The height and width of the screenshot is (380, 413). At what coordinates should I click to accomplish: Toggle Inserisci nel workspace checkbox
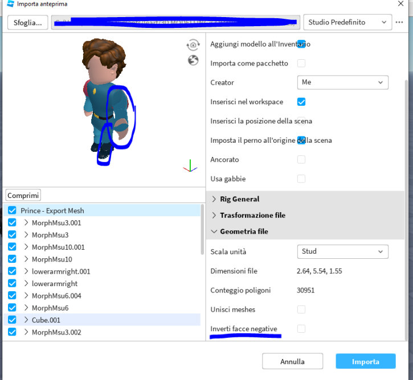301,102
